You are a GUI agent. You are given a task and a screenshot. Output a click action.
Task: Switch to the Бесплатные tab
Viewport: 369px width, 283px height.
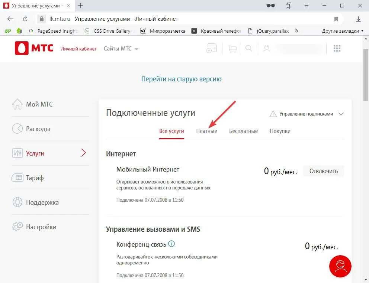tap(244, 131)
